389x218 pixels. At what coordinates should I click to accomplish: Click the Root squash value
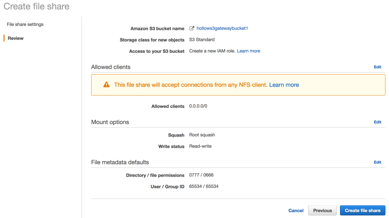202,135
